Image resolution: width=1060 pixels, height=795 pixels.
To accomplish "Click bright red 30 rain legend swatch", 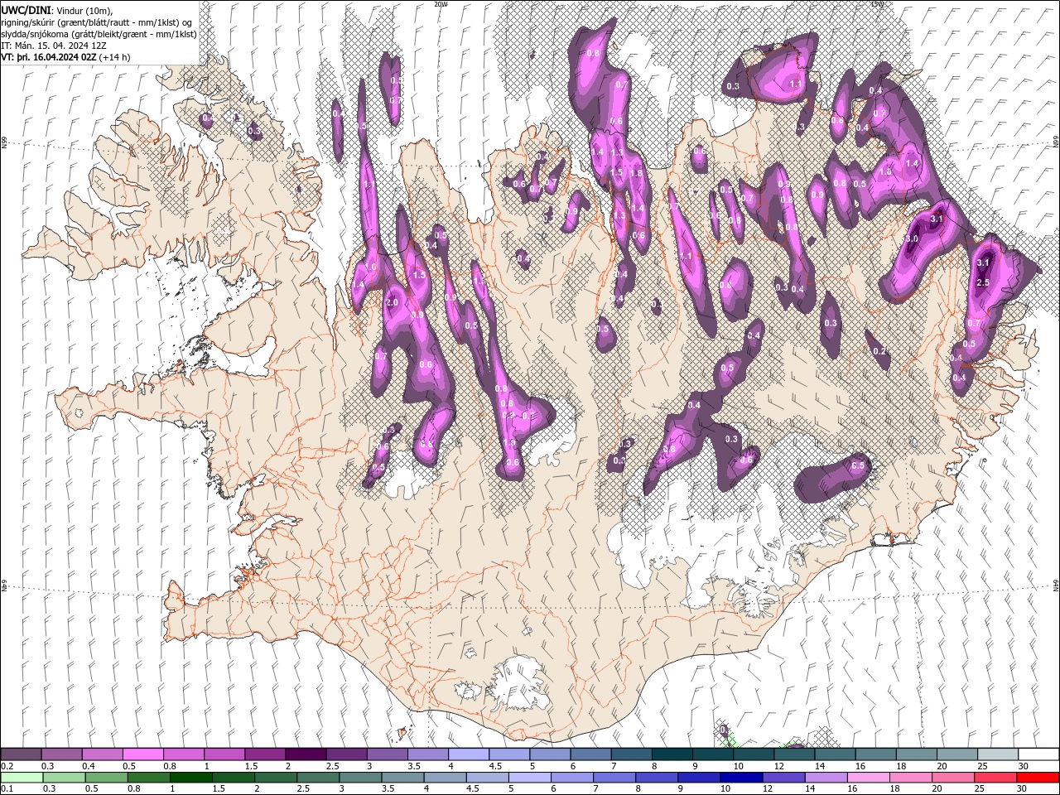I will click(1039, 778).
